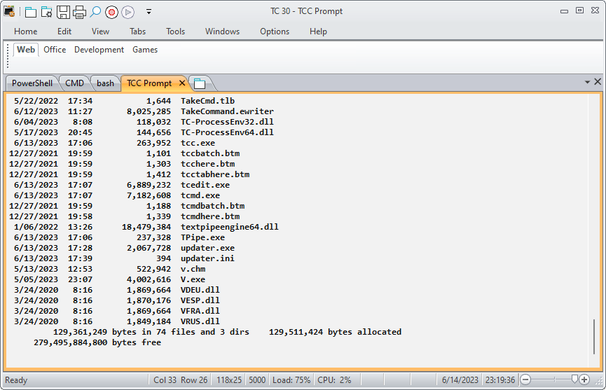The height and width of the screenshot is (390, 606).
Task: Click the VRUS.dll file name
Action: [200, 321]
